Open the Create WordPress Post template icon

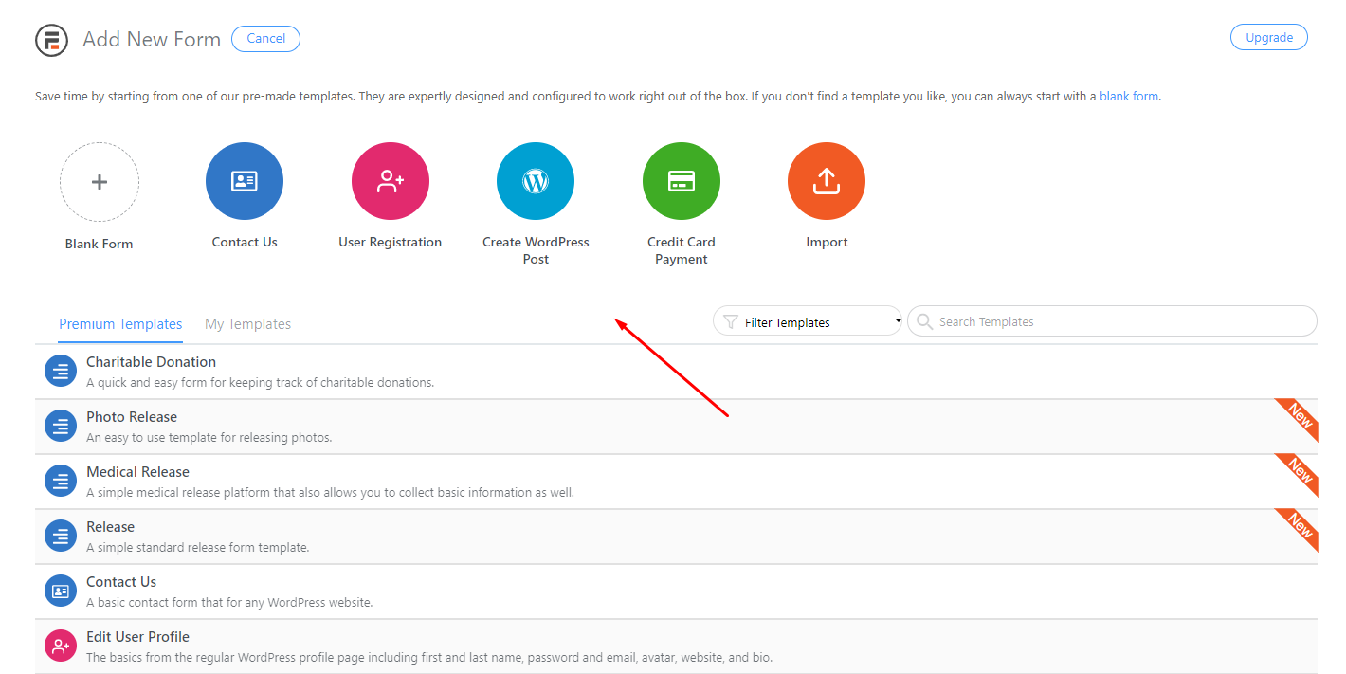[536, 181]
